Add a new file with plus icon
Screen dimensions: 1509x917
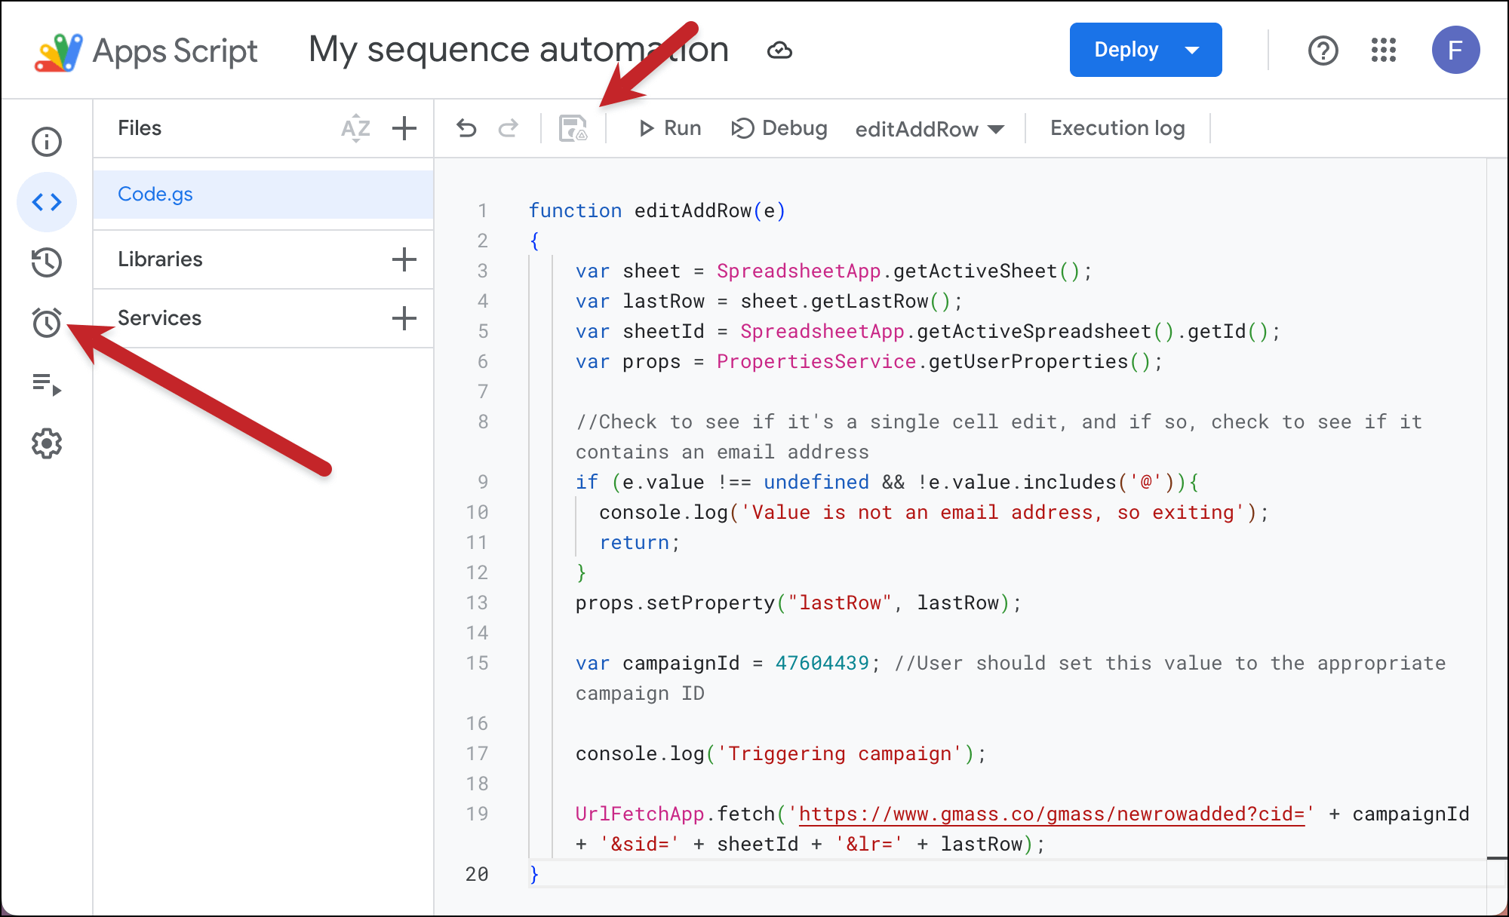coord(404,128)
